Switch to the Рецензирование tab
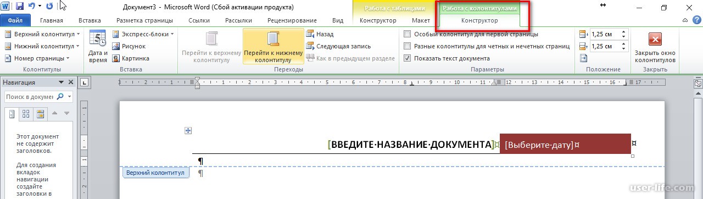The height and width of the screenshot is (199, 703). click(292, 20)
